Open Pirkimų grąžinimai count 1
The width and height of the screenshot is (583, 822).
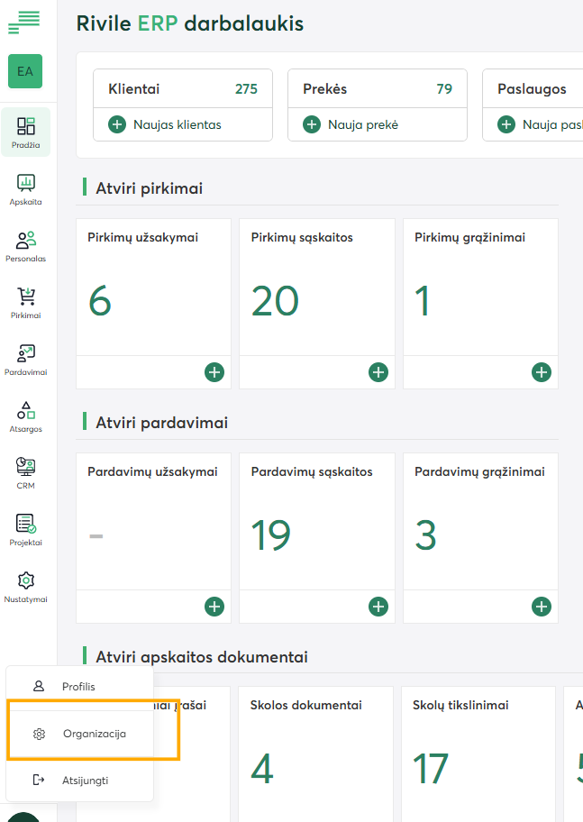pos(423,301)
